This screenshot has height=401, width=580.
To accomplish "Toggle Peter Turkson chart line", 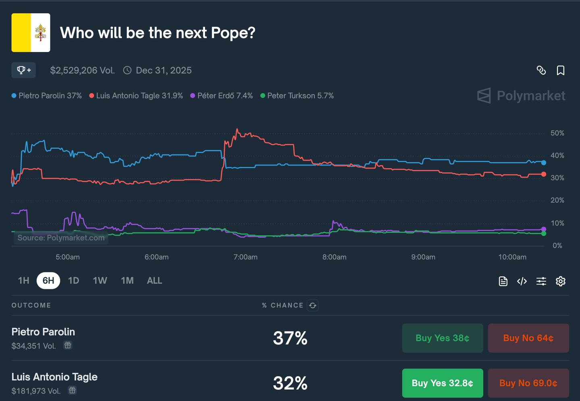I will pos(297,96).
